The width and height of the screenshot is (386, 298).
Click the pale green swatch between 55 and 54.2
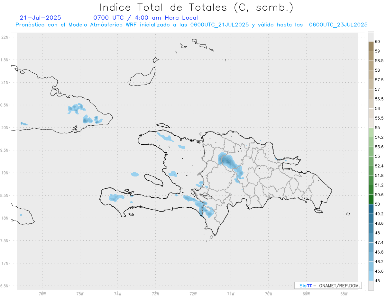coord(371,132)
